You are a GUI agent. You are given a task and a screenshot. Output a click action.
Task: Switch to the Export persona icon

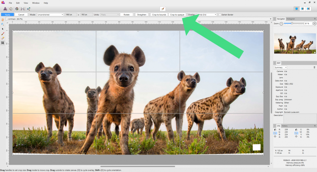29,9
